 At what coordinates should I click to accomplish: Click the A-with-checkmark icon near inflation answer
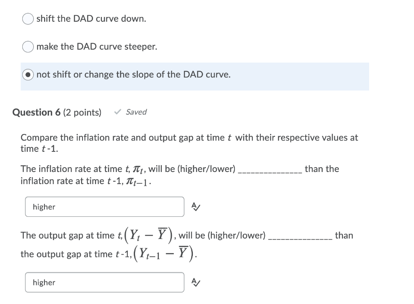[196, 206]
